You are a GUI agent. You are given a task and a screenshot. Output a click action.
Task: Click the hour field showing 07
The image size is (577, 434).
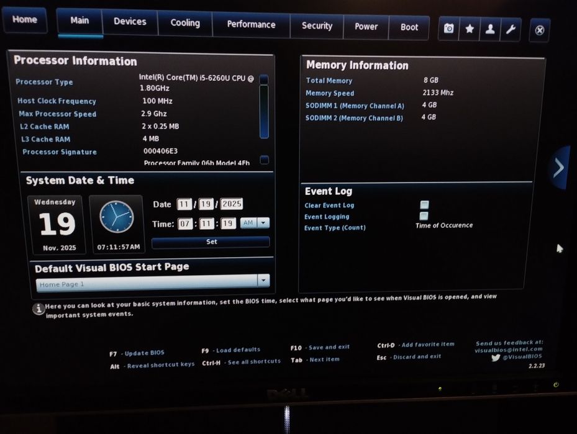(x=185, y=224)
